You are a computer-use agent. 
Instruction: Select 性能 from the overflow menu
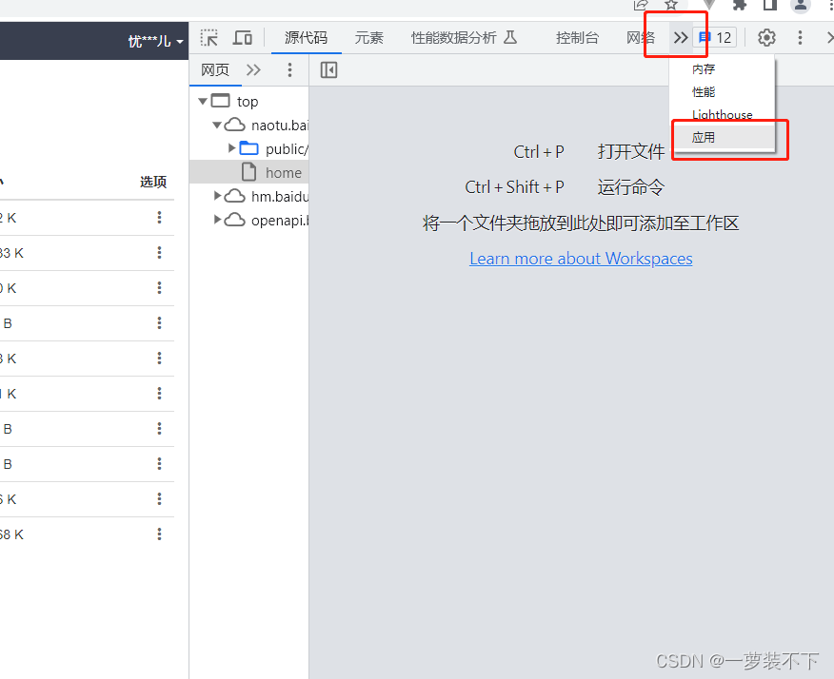click(x=722, y=92)
